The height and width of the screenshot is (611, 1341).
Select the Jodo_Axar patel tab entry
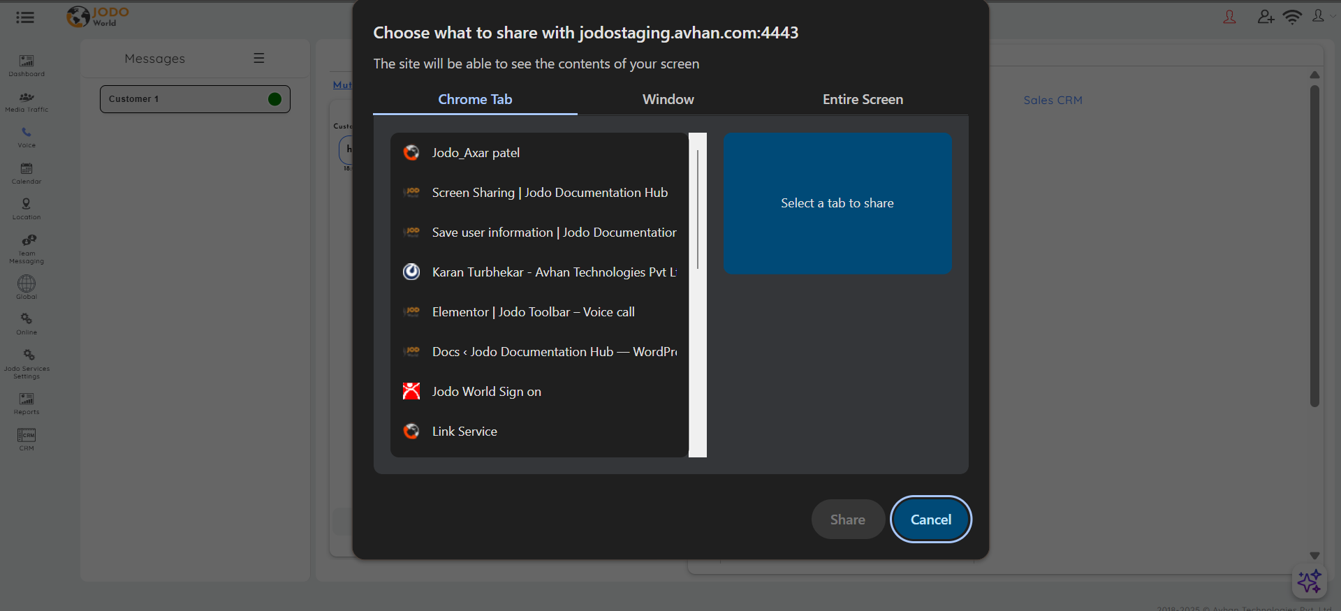[x=539, y=152]
